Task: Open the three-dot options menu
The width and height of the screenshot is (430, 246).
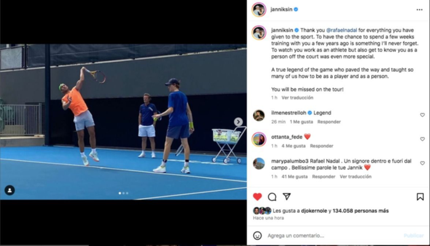Action: tap(420, 10)
